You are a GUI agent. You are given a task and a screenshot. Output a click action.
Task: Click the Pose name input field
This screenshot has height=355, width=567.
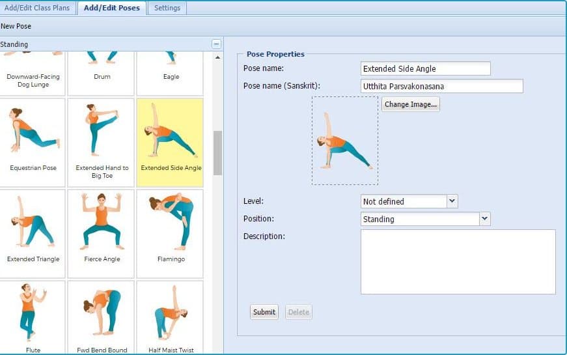click(426, 68)
